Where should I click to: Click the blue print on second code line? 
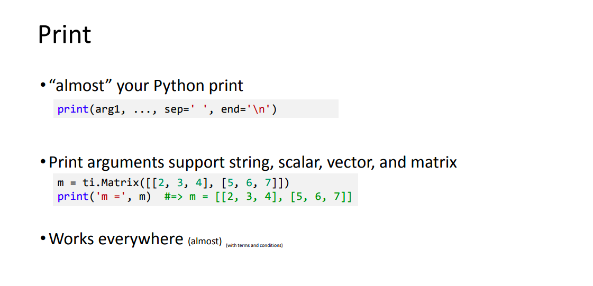pyautogui.click(x=73, y=197)
